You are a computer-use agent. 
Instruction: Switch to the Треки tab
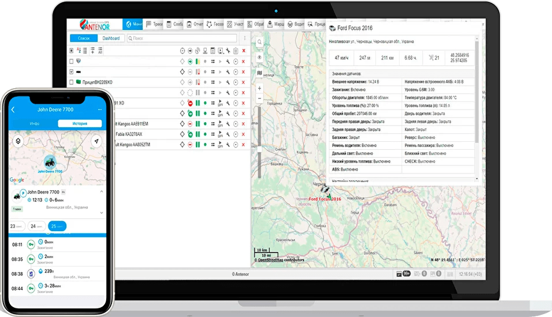pyautogui.click(x=154, y=24)
